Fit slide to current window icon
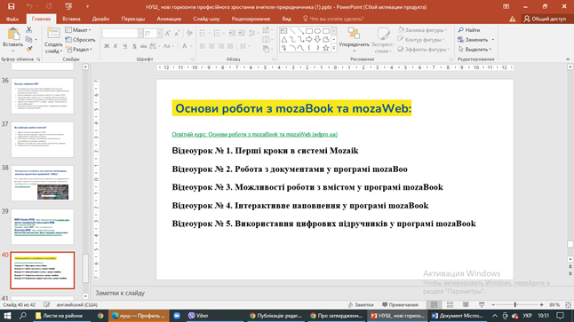The height and width of the screenshot is (322, 574). click(x=568, y=304)
